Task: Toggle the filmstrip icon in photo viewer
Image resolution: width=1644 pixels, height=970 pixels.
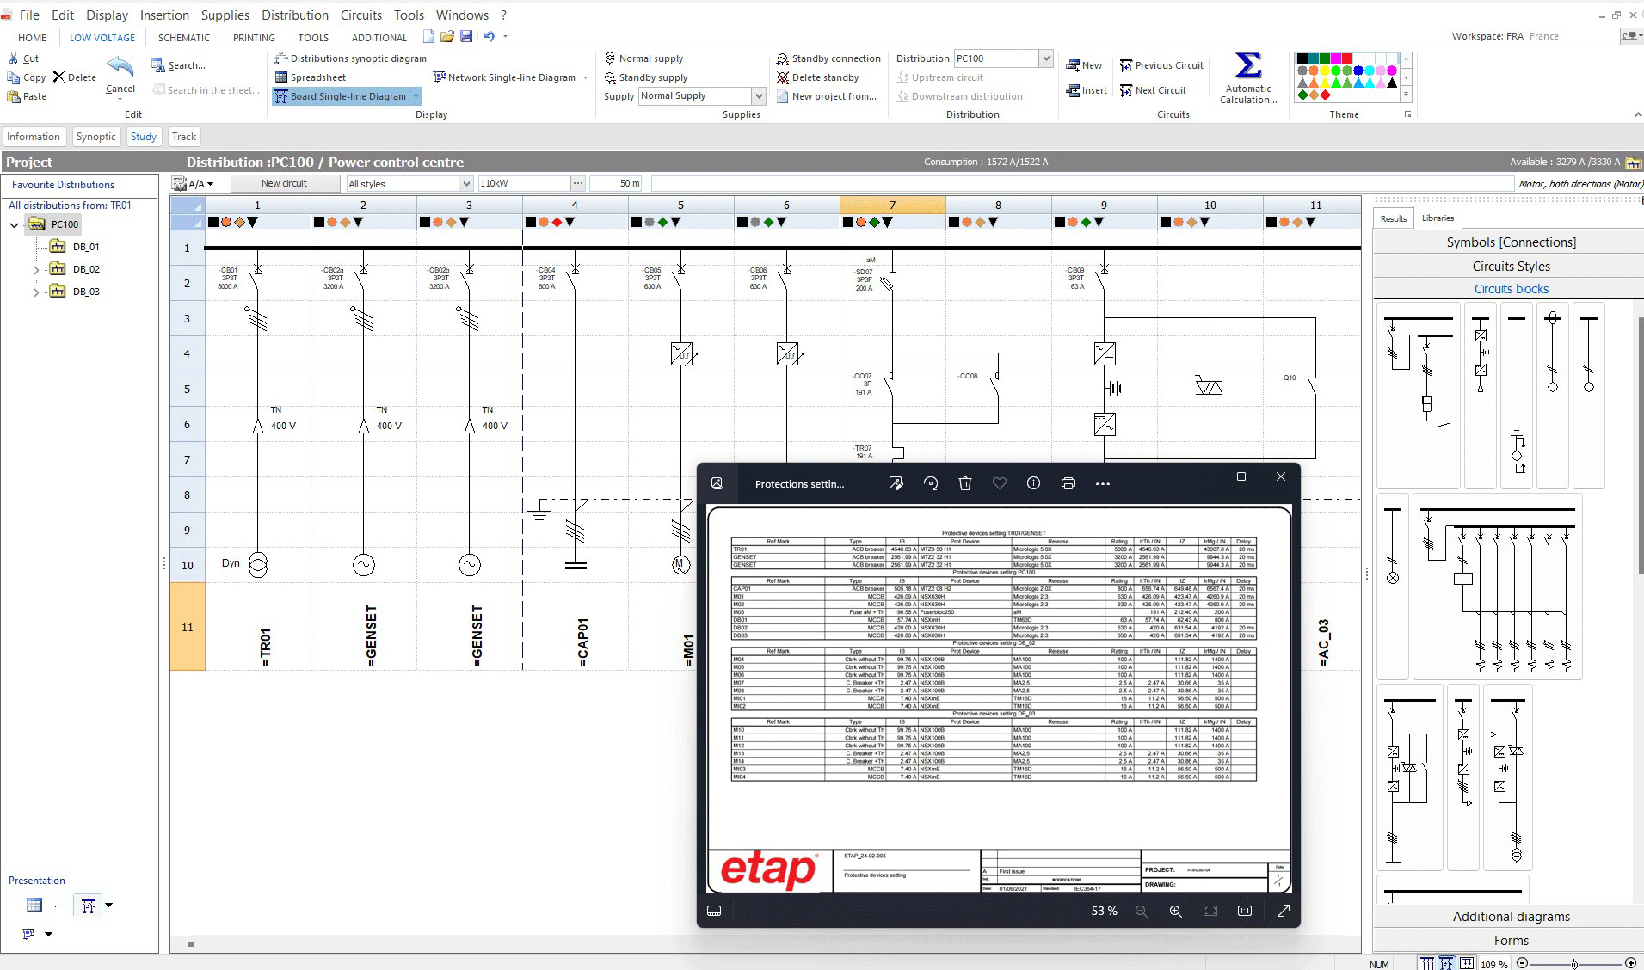Action: [x=714, y=912]
